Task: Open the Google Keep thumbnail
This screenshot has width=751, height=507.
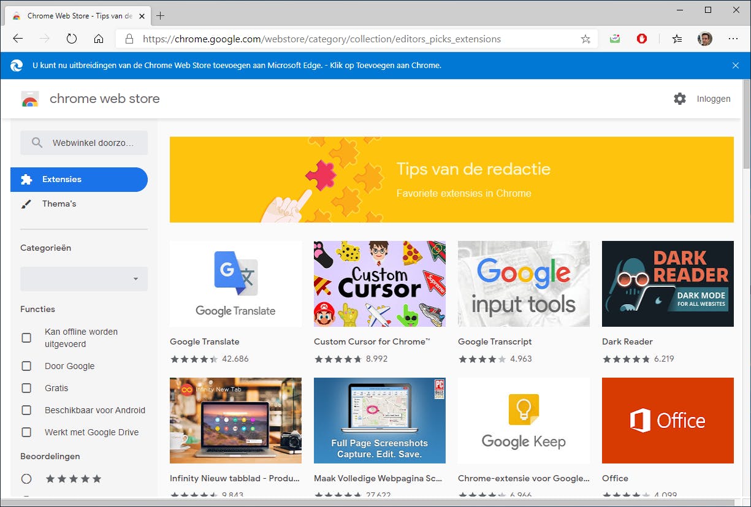Action: 524,421
